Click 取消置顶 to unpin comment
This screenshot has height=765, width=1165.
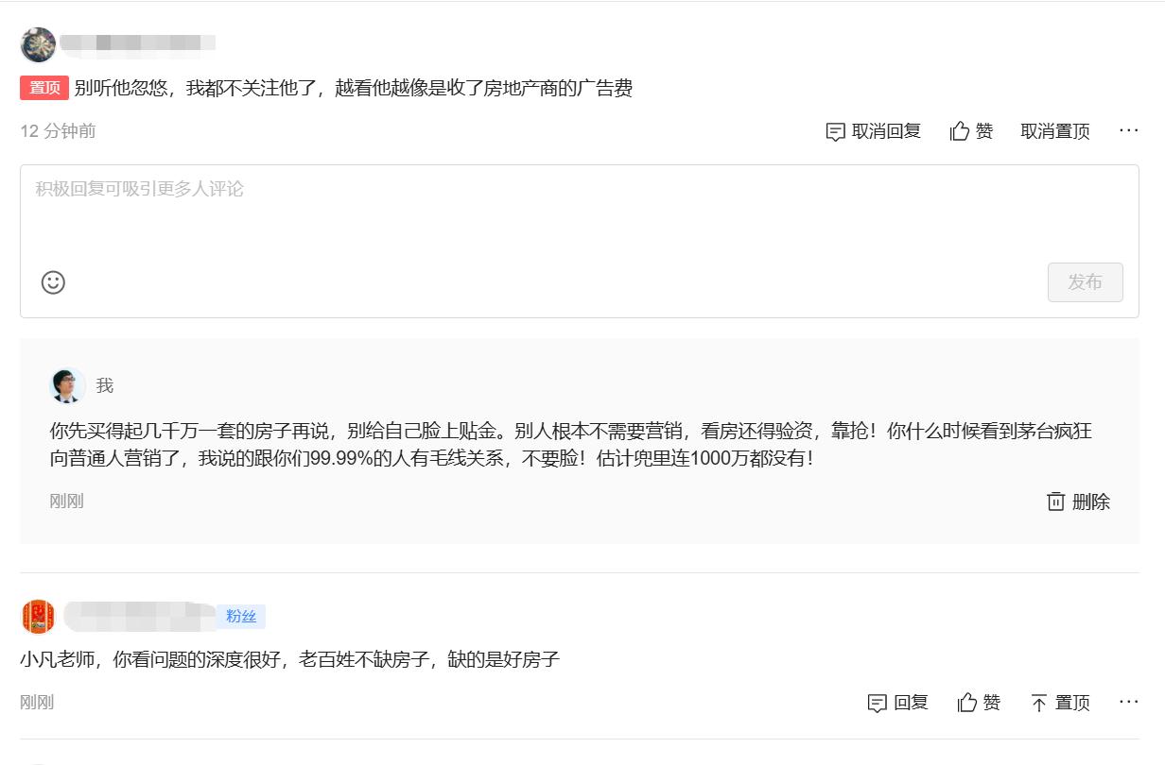[1055, 131]
